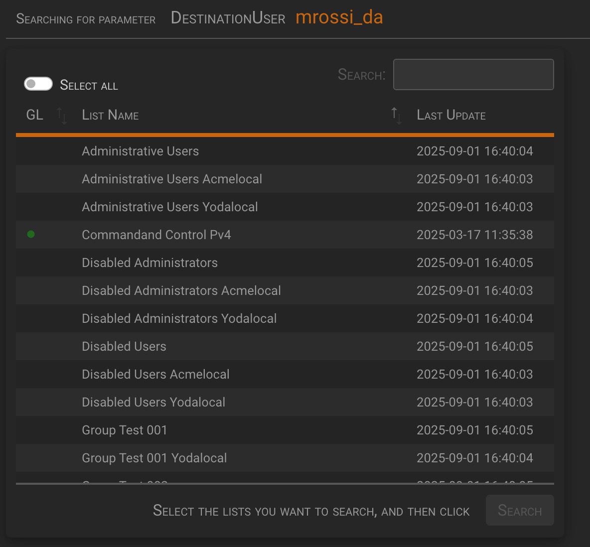The height and width of the screenshot is (547, 590).
Task: Select Administrative Users Acmelocal row
Action: coord(171,179)
